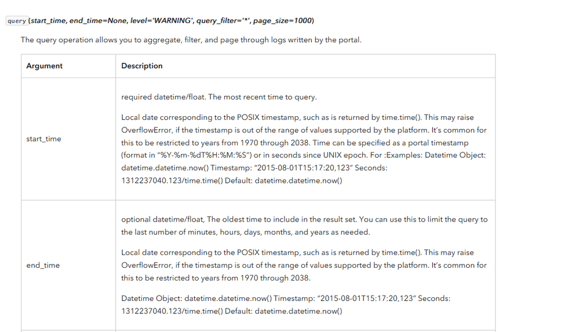Click end_time=None in the method signature
Screen dimensions: 579x332
[88, 21]
